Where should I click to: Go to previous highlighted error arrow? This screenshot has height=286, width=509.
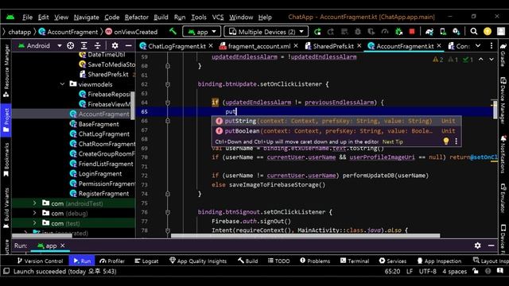pyautogui.click(x=480, y=60)
